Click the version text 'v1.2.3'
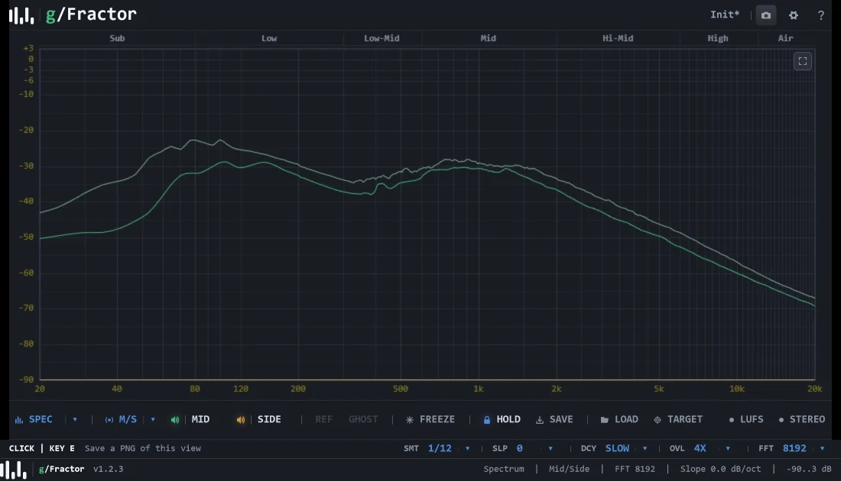The image size is (841, 481). 109,469
